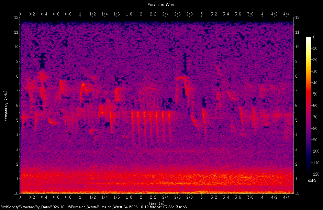Click the "-50" colour scale value

pos(314,94)
